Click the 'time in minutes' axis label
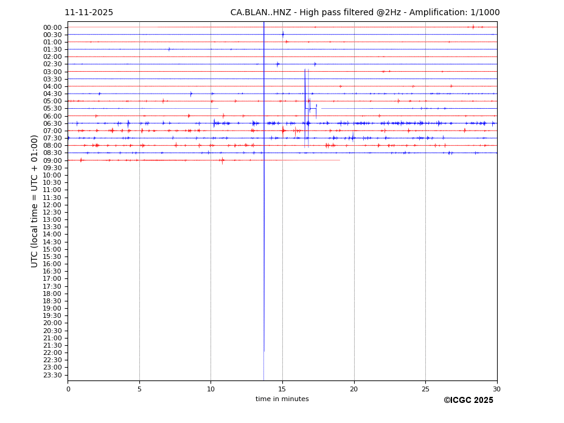Viewport: 564px width, 423px height. (x=282, y=399)
